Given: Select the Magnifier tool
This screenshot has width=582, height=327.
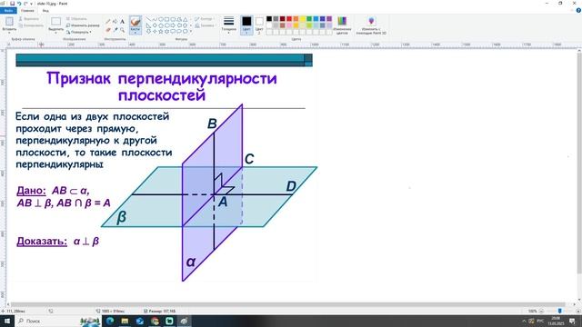Looking at the screenshot, I should point(122,30).
